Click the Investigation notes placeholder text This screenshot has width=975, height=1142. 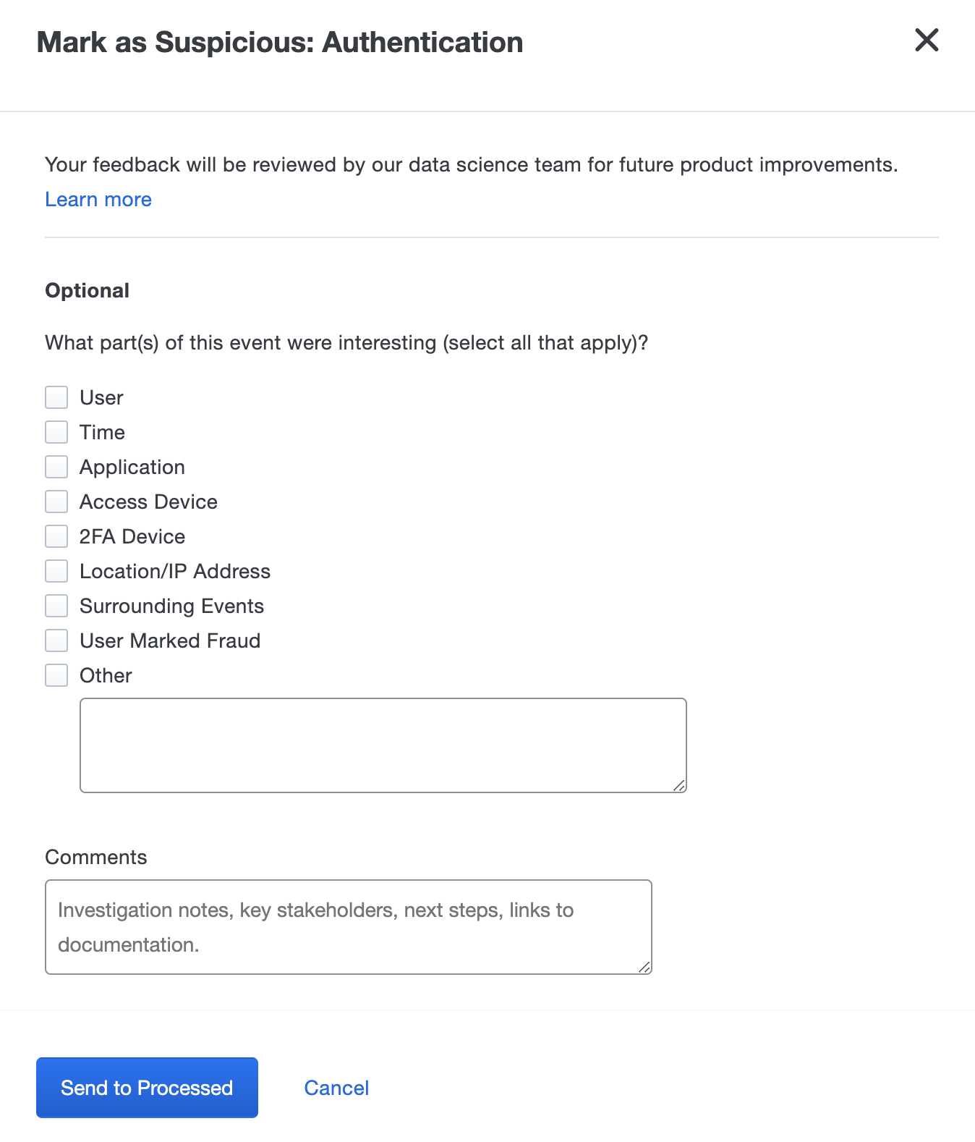tap(315, 910)
